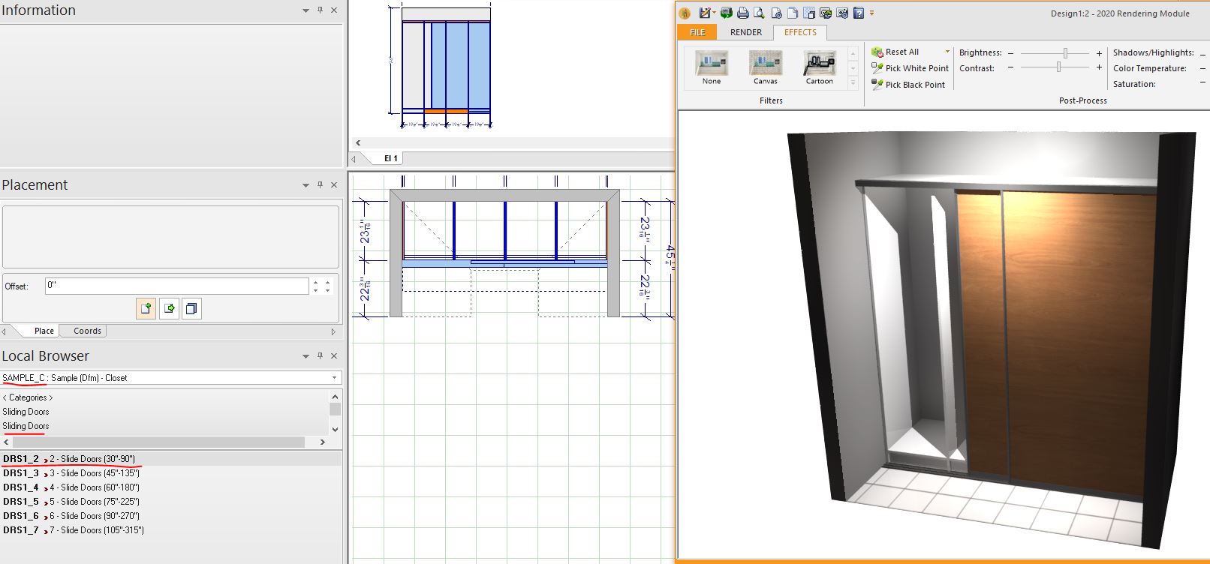
Task: Toggle the stacked-squares copy placement button
Action: click(x=191, y=308)
